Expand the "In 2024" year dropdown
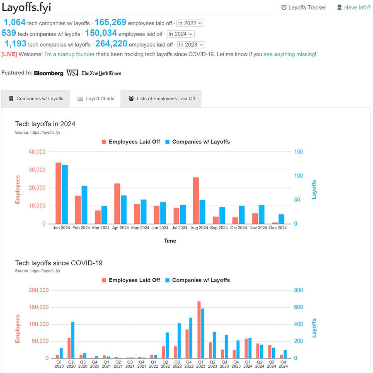The height and width of the screenshot is (373, 373). coord(181,34)
